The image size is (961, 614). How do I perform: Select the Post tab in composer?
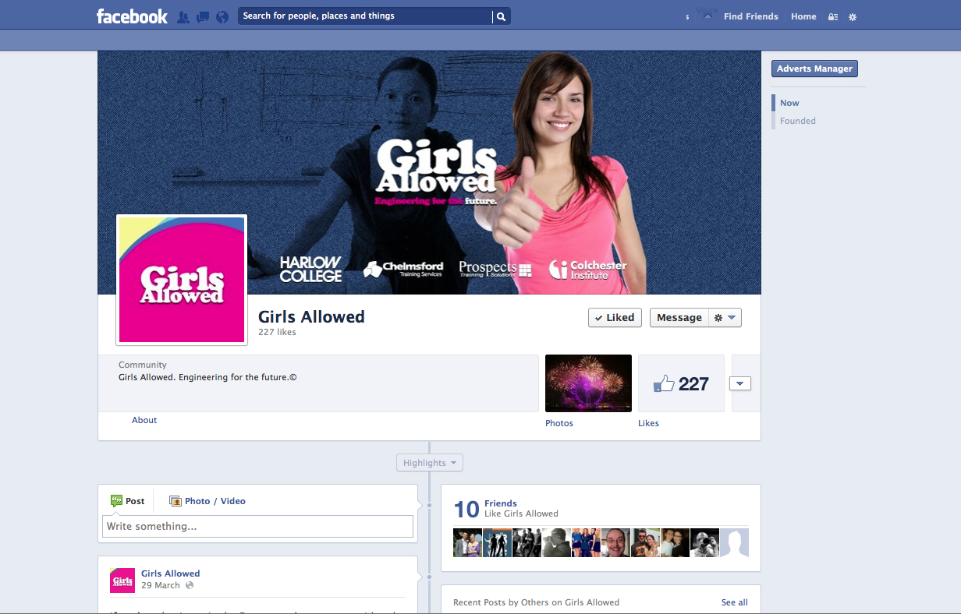coord(128,501)
